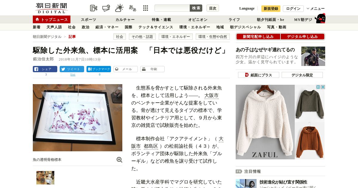Click 新聞宅配申し込み button
This screenshot has height=188, width=358.
click(x=258, y=37)
